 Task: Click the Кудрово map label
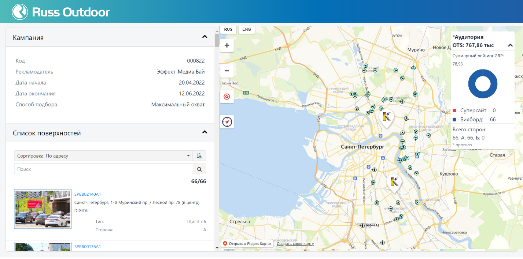[x=449, y=174]
